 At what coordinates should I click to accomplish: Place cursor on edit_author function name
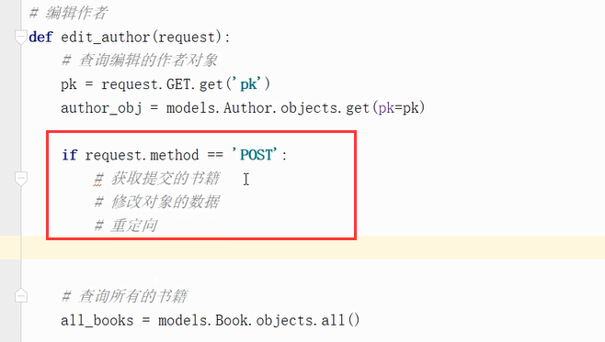[106, 37]
